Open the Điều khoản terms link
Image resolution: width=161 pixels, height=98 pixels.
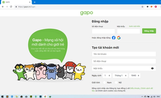tap(135, 88)
